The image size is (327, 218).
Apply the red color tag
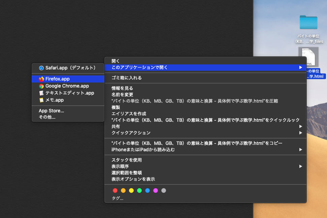[x=115, y=190]
